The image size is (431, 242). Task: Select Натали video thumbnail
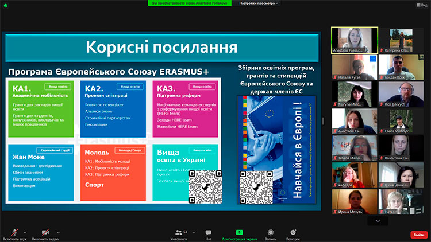[x=401, y=202]
